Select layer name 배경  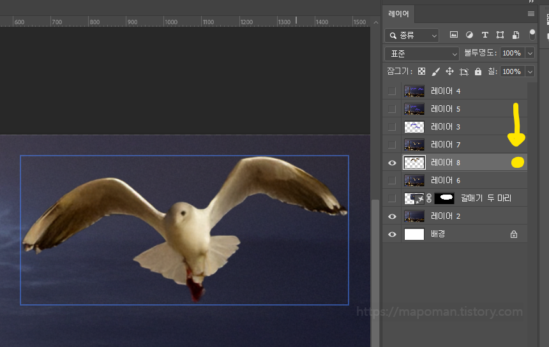pyautogui.click(x=438, y=234)
